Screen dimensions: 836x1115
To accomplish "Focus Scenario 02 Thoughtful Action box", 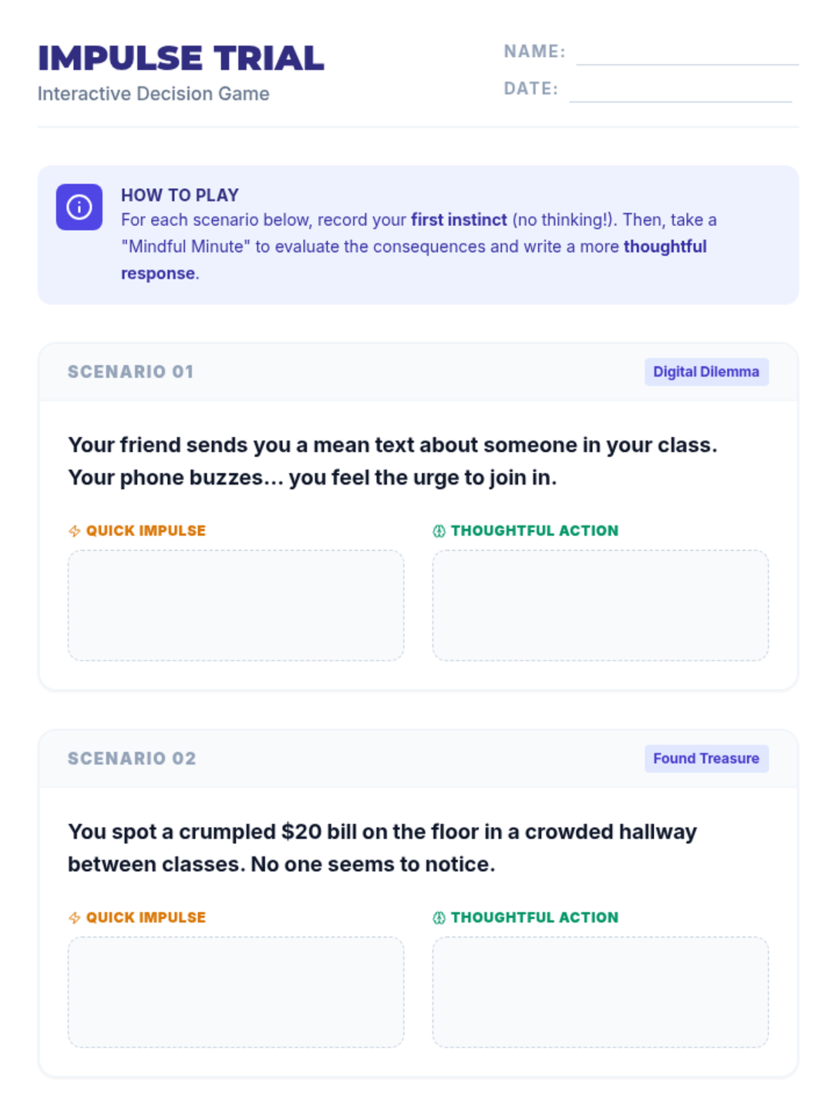I will (x=600, y=992).
